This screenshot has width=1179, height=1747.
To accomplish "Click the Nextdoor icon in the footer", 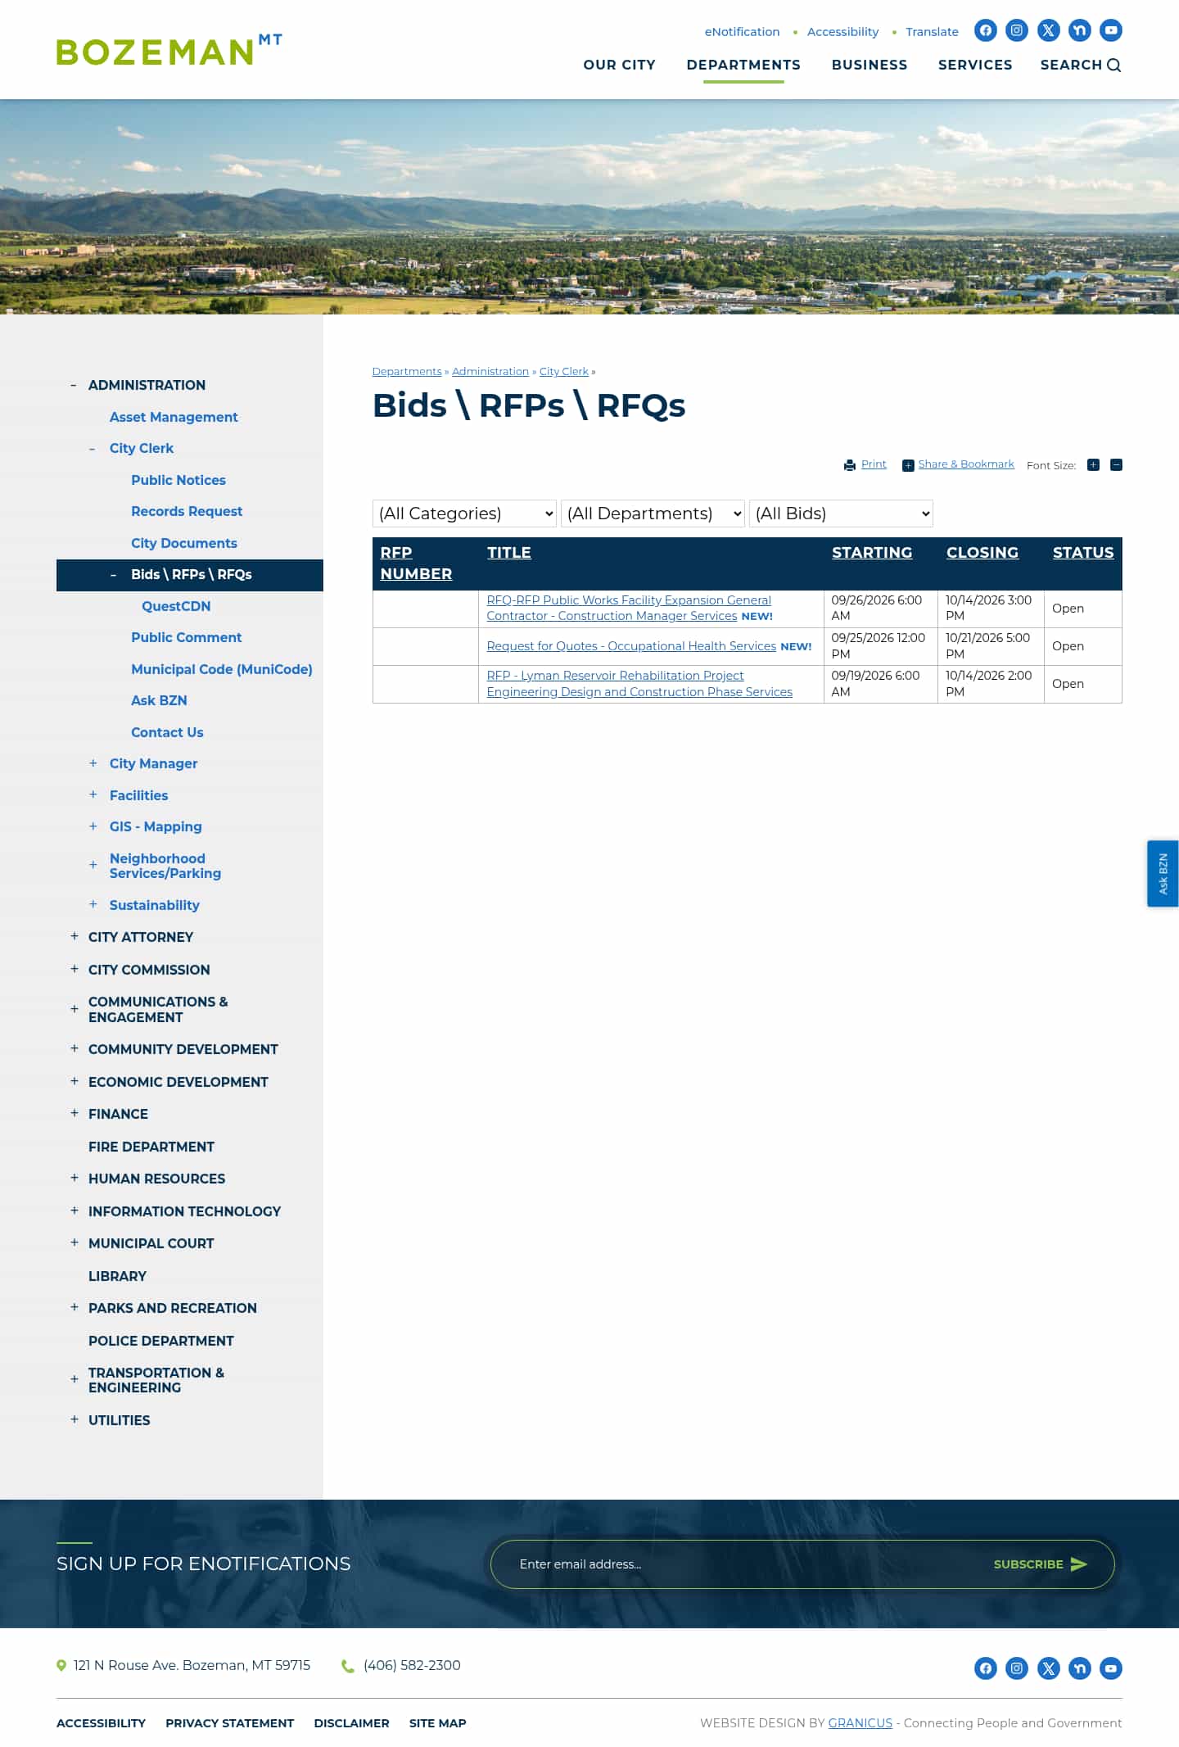I will (x=1080, y=1668).
